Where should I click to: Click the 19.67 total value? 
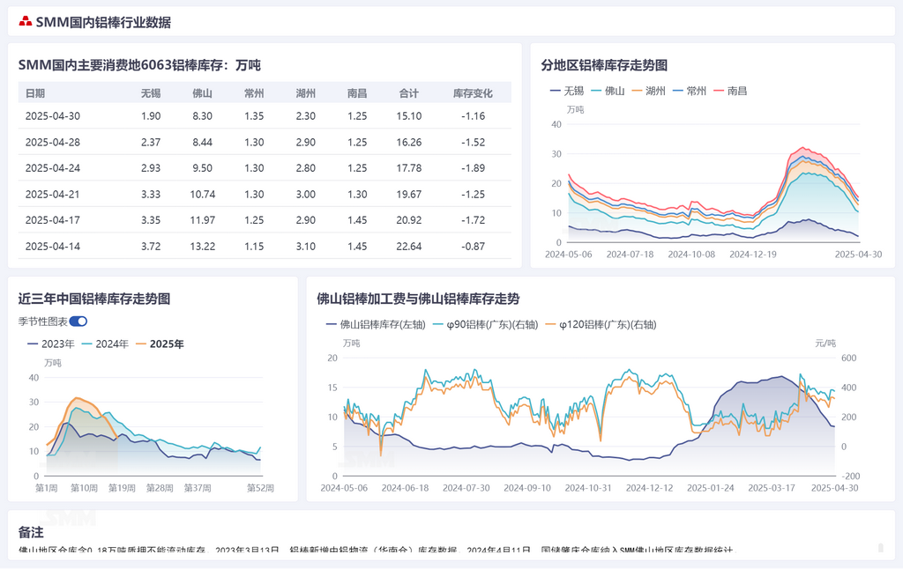409,195
